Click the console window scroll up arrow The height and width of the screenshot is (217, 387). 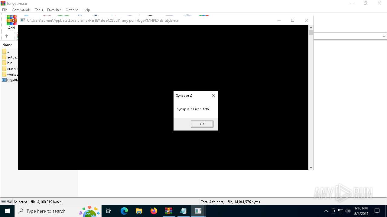[x=311, y=28]
